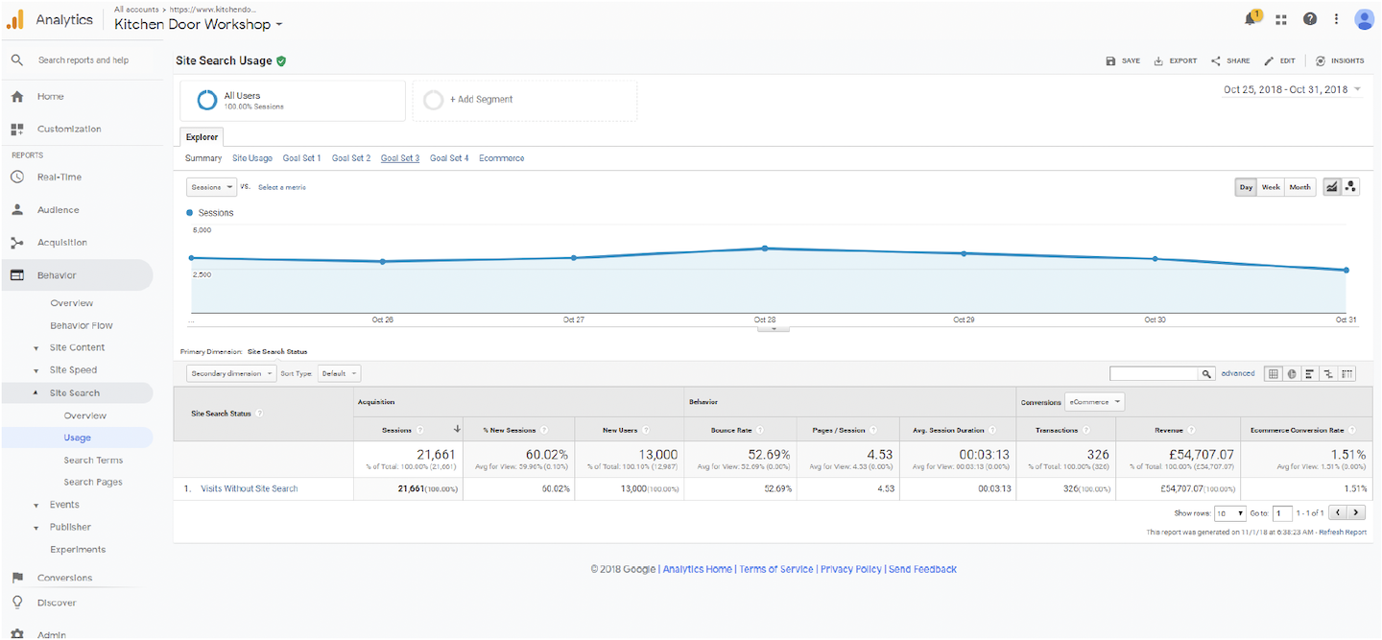The height and width of the screenshot is (640, 1382).
Task: Click the help question mark icon
Action: point(1310,19)
